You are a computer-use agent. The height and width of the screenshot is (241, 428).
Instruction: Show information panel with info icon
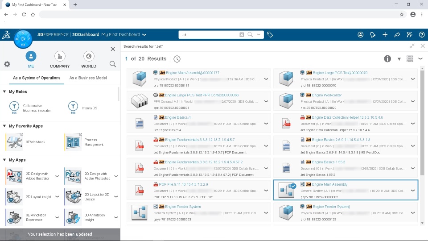coord(387,59)
